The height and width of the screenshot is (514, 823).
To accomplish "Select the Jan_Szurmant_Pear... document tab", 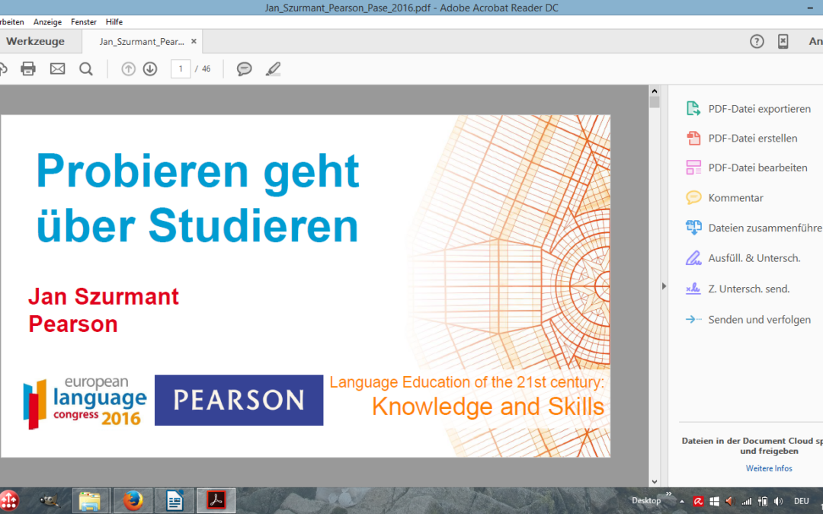I will [x=142, y=41].
